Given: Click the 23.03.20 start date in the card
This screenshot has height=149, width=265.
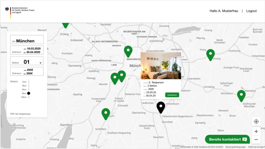Looking at the screenshot, I should [151, 92].
